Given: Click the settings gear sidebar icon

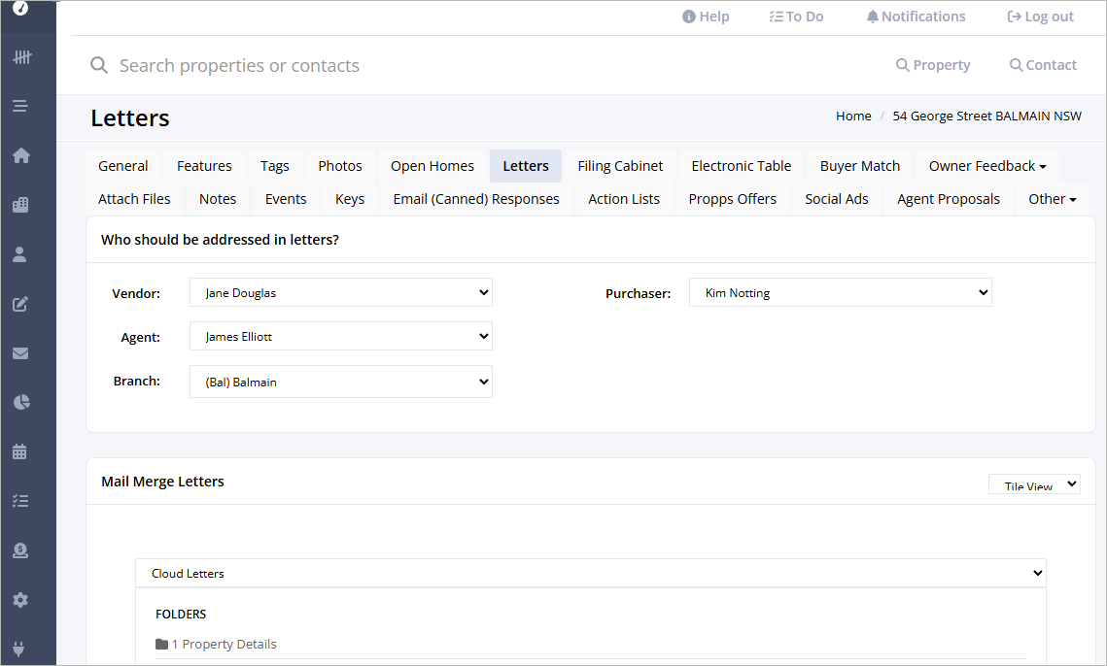Looking at the screenshot, I should 20,600.
